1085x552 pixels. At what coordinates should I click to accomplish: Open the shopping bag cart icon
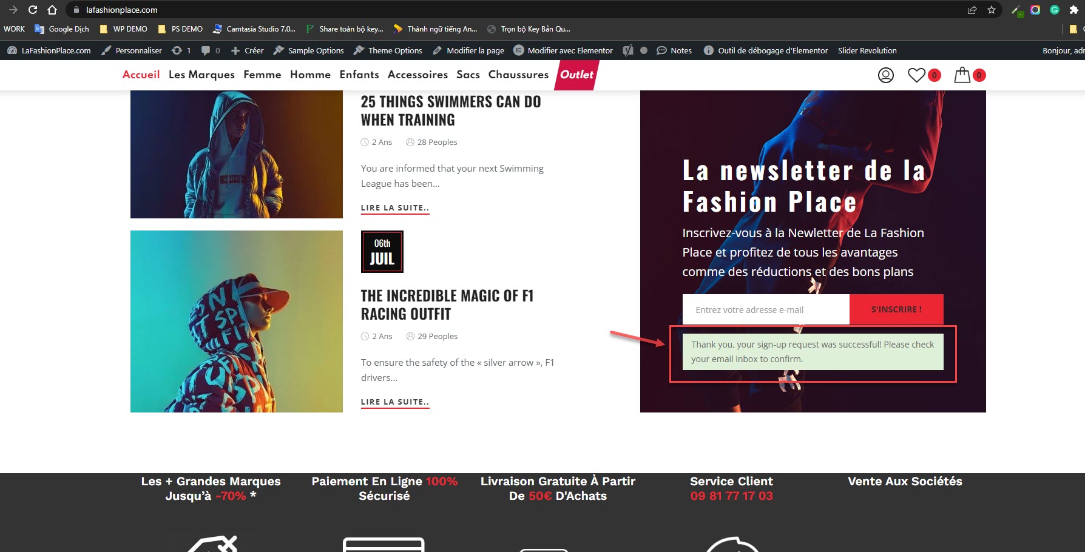click(962, 75)
